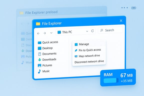Image resolution: width=144 pixels, height=96 pixels.
Task: Click the Pictures image icon
Action: pyautogui.click(x=39, y=65)
